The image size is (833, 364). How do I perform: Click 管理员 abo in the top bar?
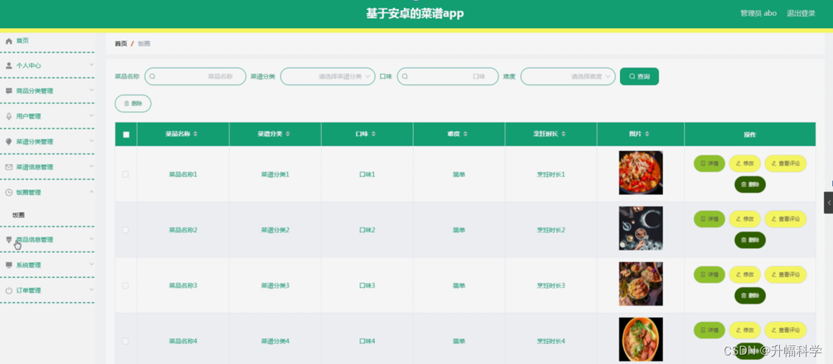pyautogui.click(x=758, y=13)
